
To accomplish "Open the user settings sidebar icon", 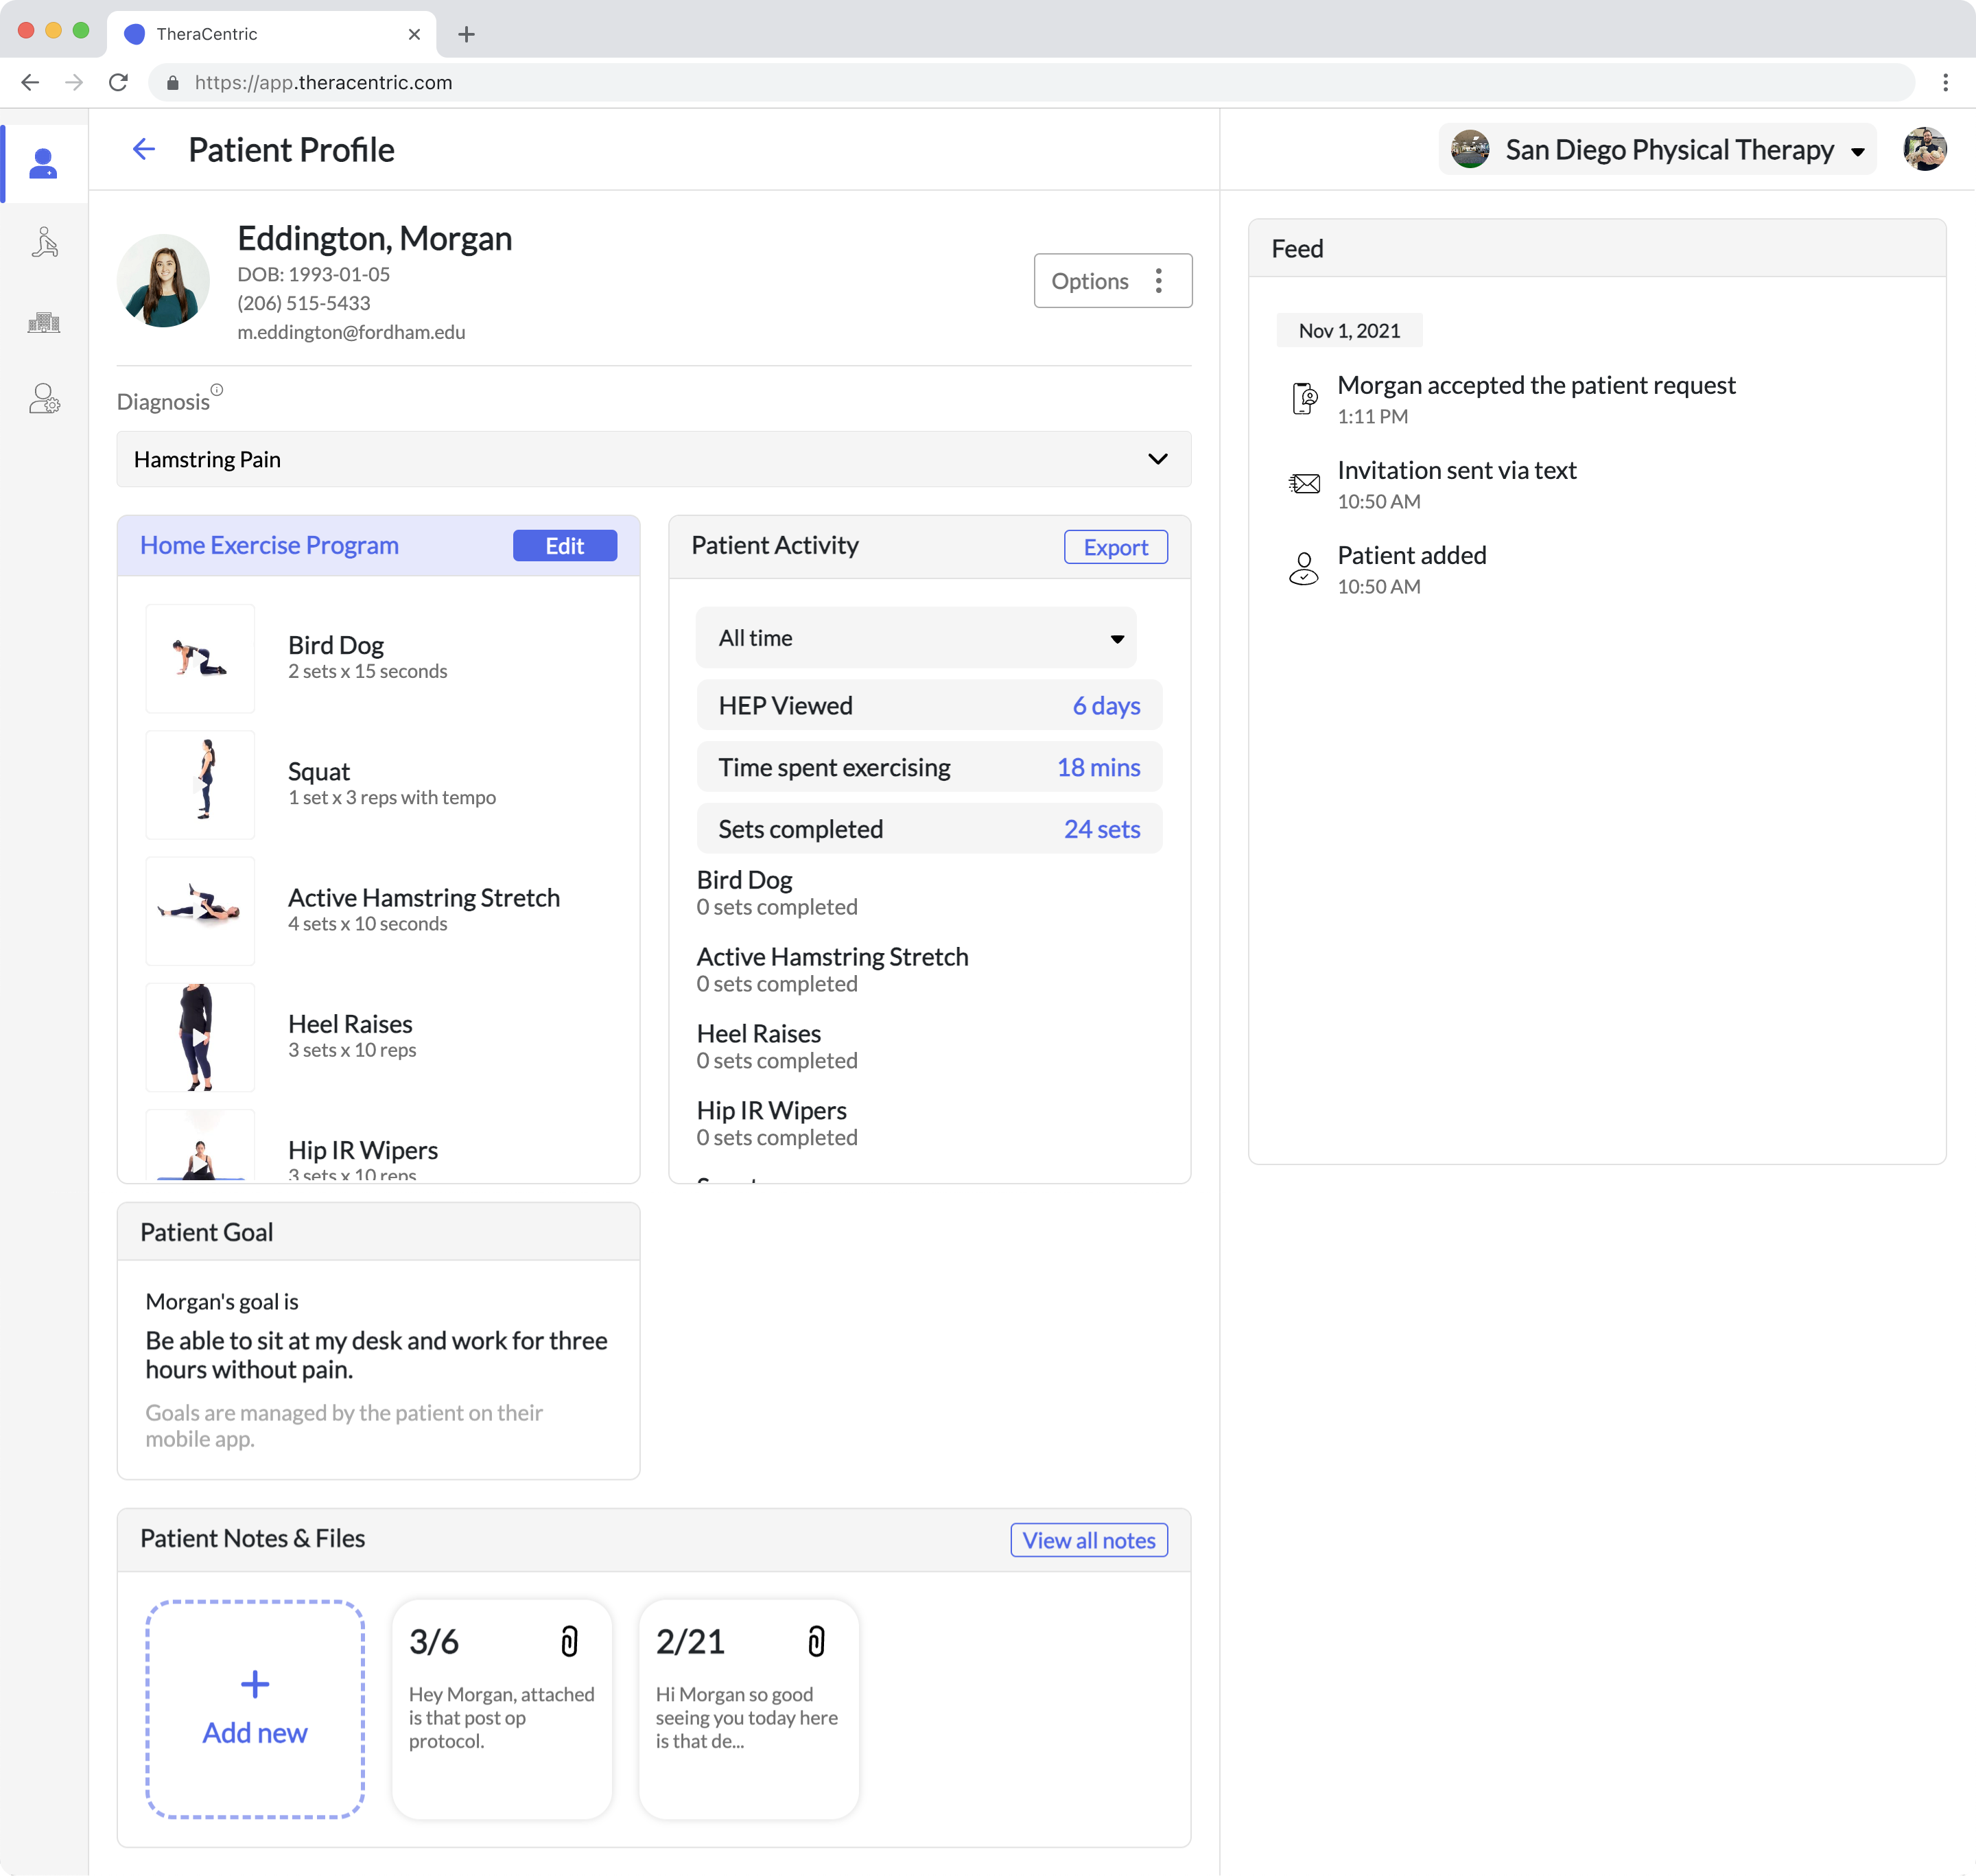I will [44, 399].
